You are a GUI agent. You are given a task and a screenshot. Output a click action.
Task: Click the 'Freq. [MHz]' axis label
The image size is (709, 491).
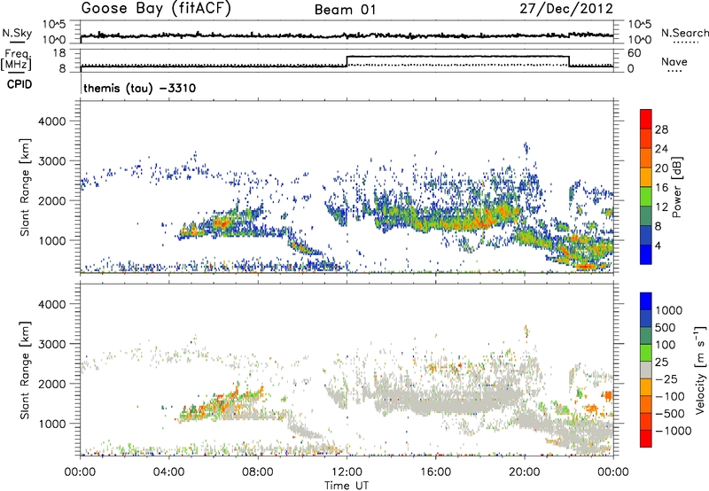[17, 59]
